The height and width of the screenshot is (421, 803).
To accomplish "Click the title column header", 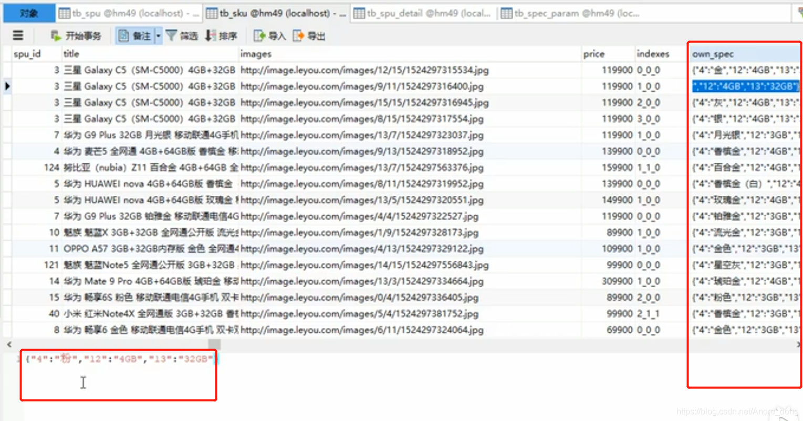I will [x=150, y=54].
